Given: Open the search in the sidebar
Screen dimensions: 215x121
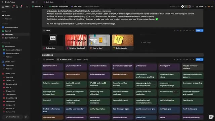Looking at the screenshot, I should [x=27, y=7].
